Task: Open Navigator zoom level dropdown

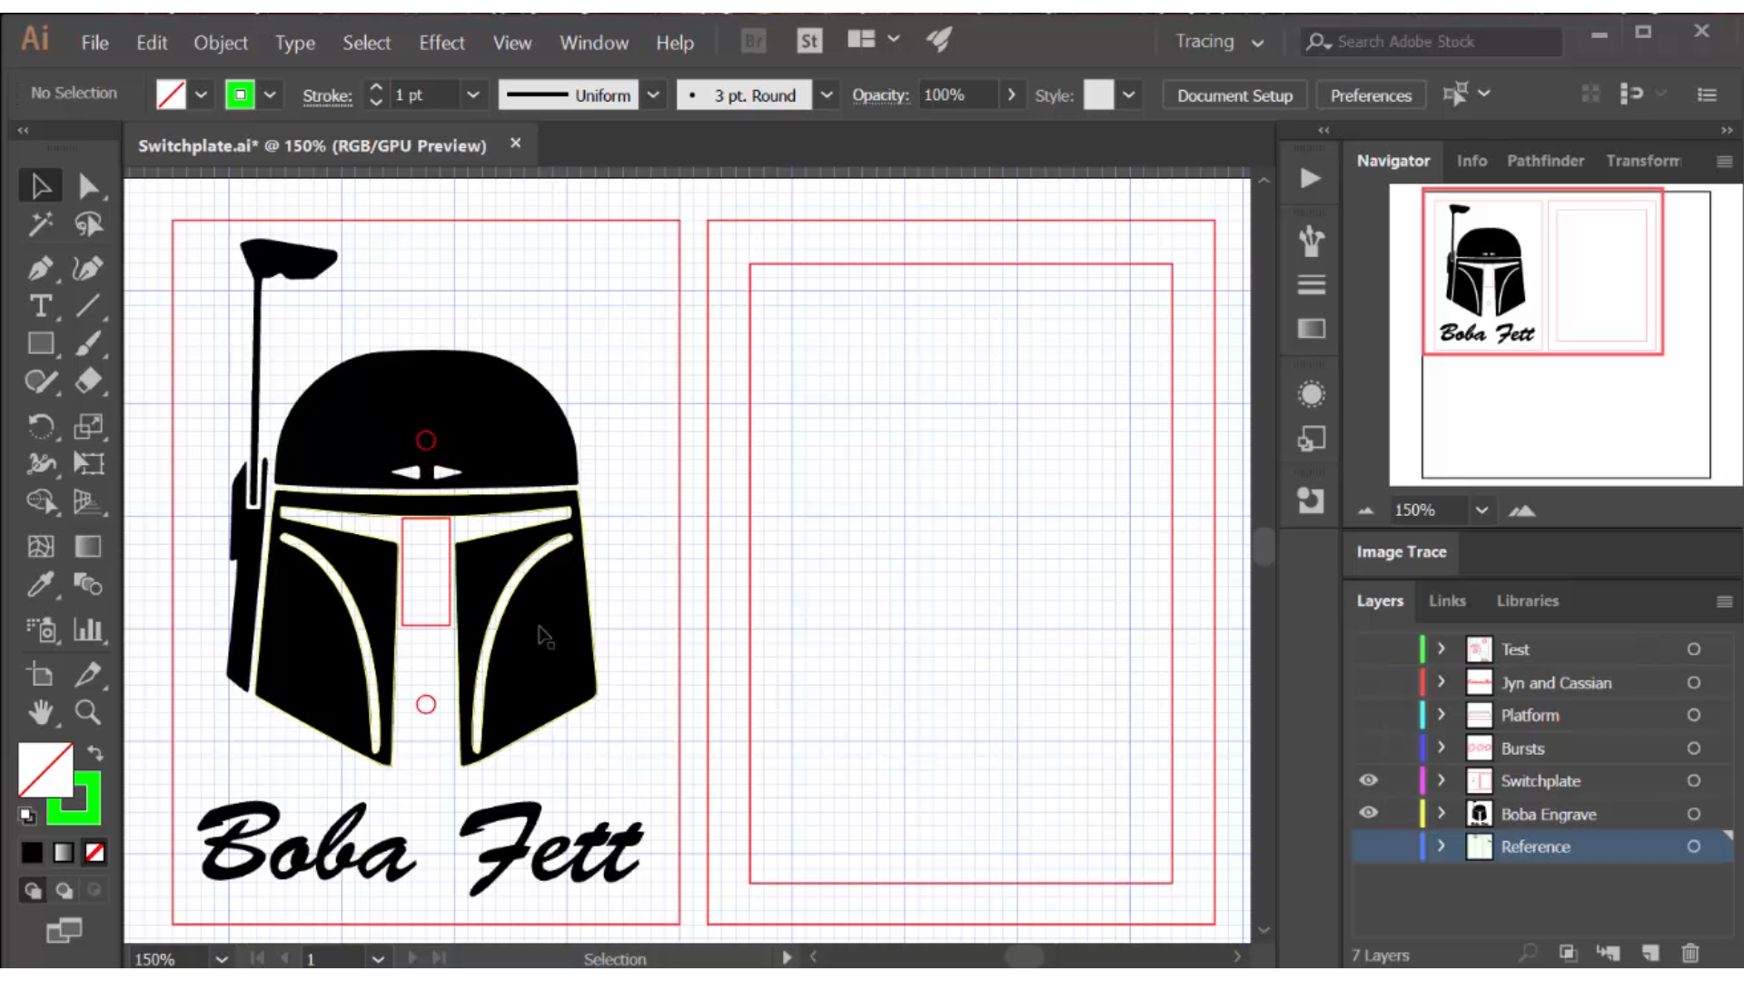Action: coord(1481,510)
